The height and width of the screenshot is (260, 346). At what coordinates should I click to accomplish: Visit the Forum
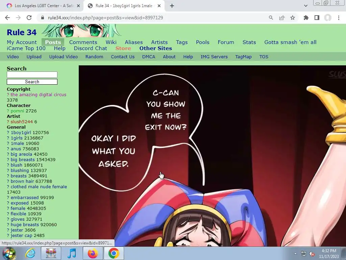226,42
